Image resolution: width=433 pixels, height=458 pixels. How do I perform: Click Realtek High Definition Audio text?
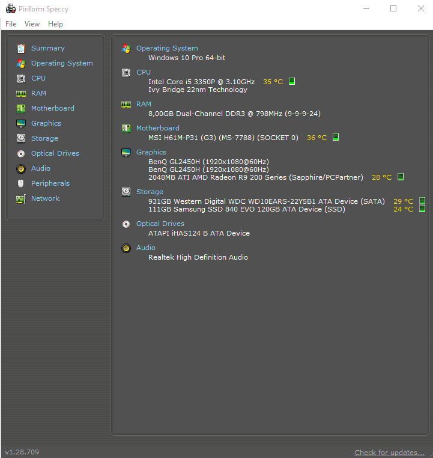tap(198, 257)
